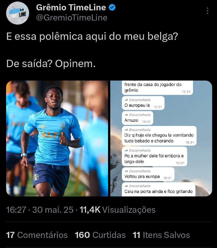Click the forwarded arrow icon above 'Amuzo'

[x=126, y=115]
